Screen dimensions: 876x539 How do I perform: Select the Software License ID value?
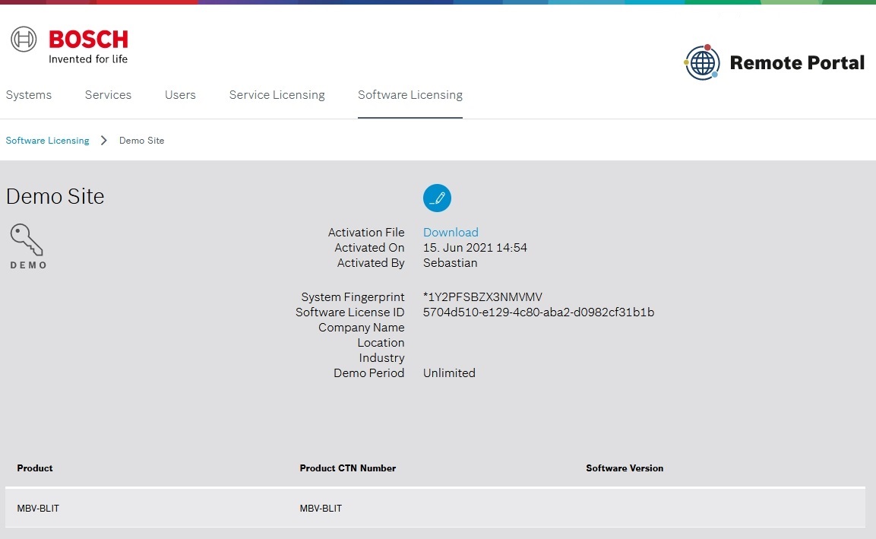[539, 312]
